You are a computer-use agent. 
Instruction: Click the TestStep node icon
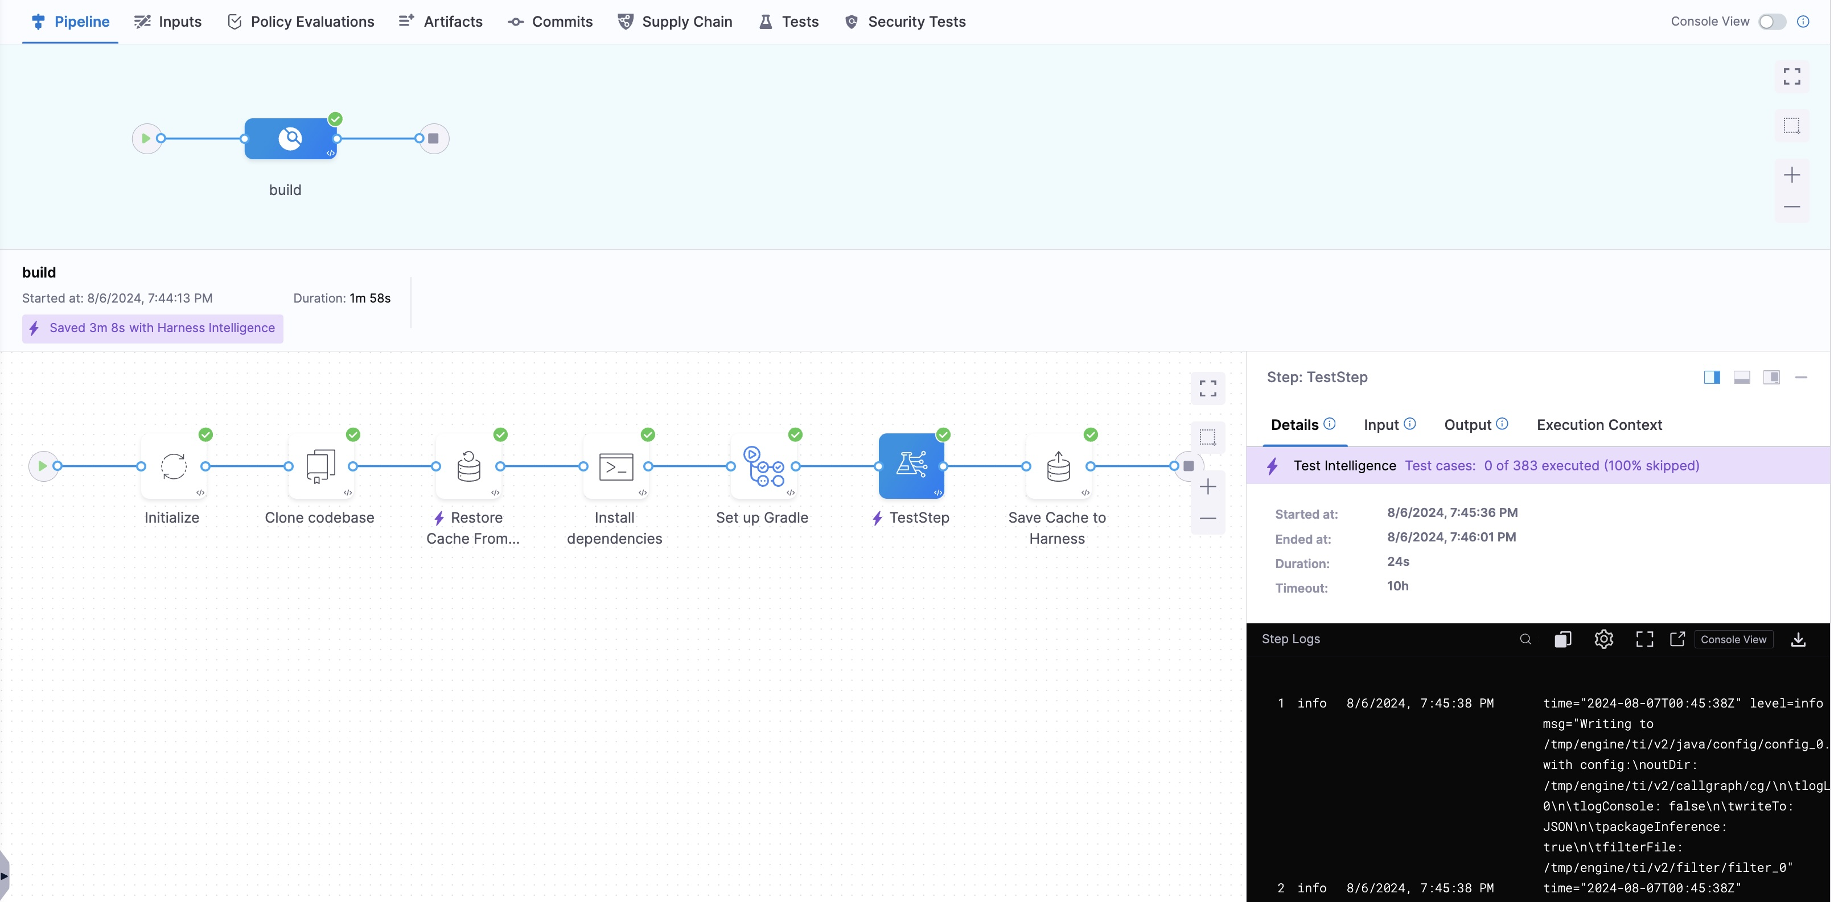[911, 466]
